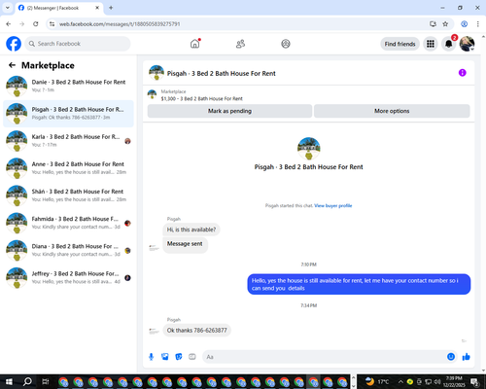
Task: Click the volume icon in system tray
Action: (x=437, y=381)
